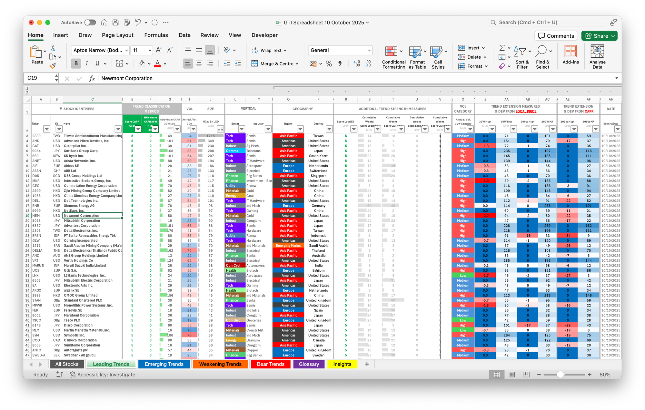The width and height of the screenshot is (645, 410).
Task: Open the font name dropdown
Action: click(x=126, y=50)
